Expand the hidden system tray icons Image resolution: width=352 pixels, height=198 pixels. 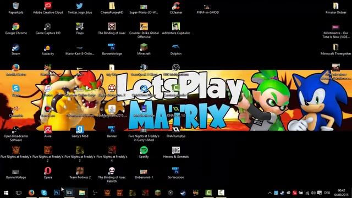pos(270,193)
